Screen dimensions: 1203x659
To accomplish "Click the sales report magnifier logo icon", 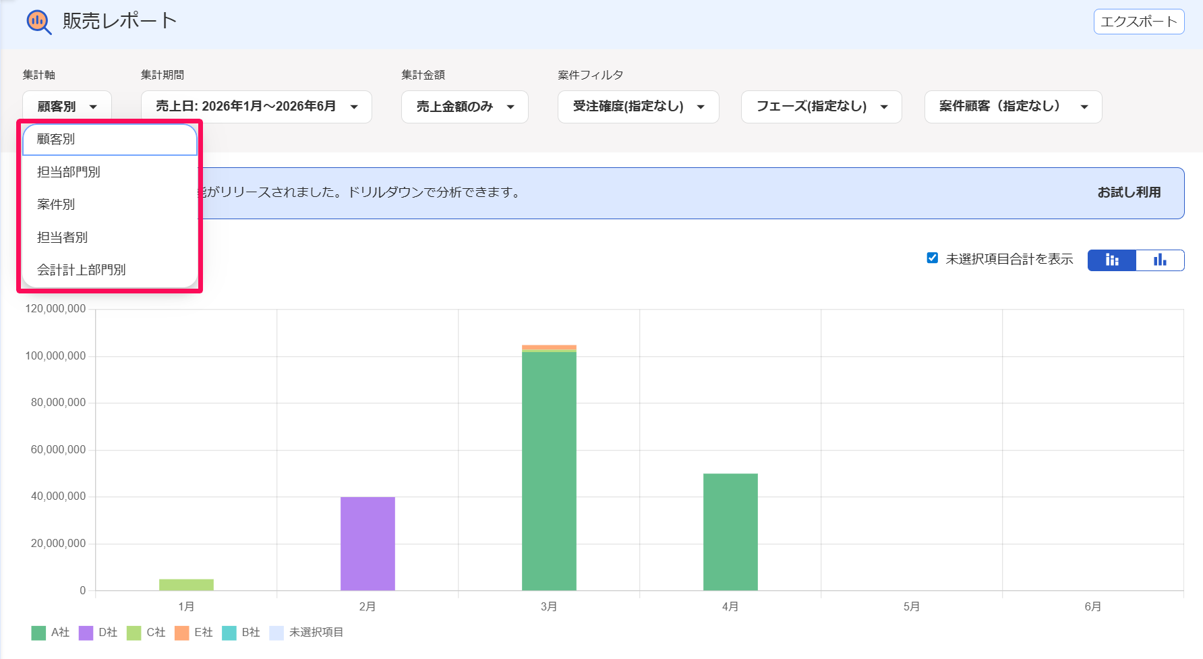I will coord(38,22).
